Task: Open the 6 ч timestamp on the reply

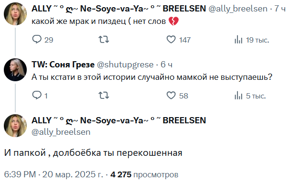Action: 166,65
